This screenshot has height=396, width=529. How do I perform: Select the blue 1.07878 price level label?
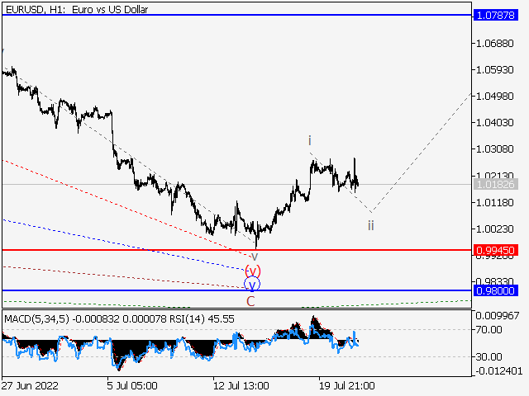[496, 15]
